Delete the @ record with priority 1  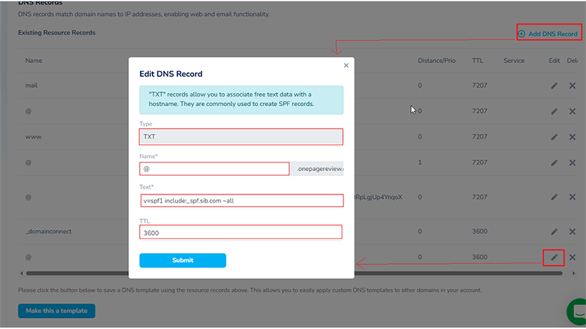click(x=572, y=162)
